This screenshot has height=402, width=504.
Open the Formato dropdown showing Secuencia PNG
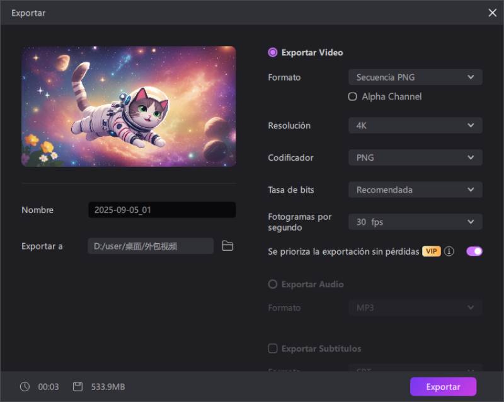pos(415,78)
